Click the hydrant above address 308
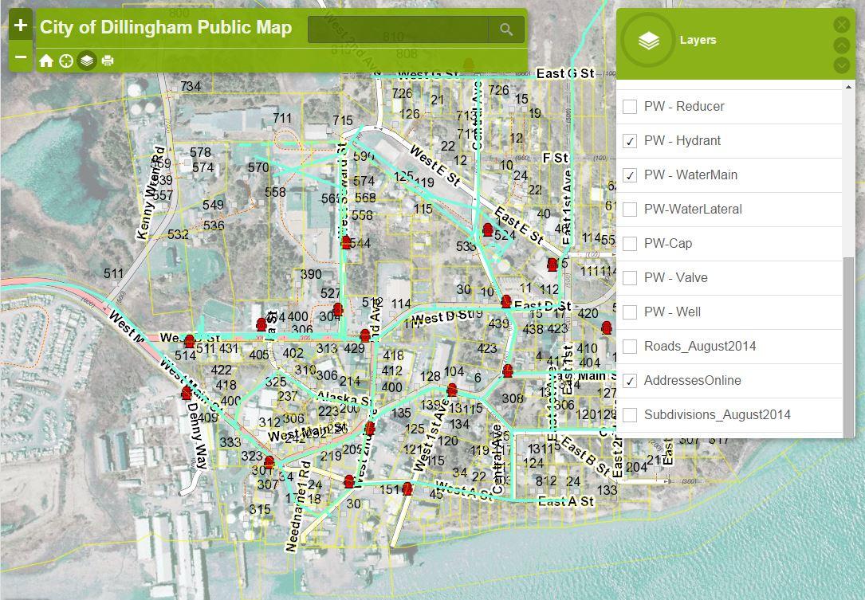This screenshot has width=865, height=600. tap(508, 371)
